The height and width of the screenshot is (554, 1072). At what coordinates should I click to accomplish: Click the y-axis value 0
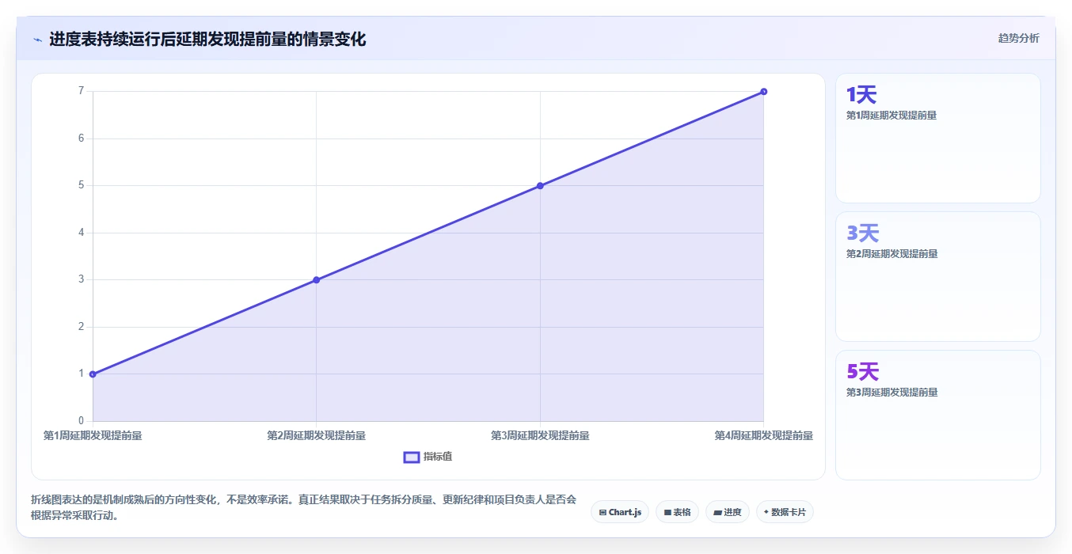coord(81,420)
